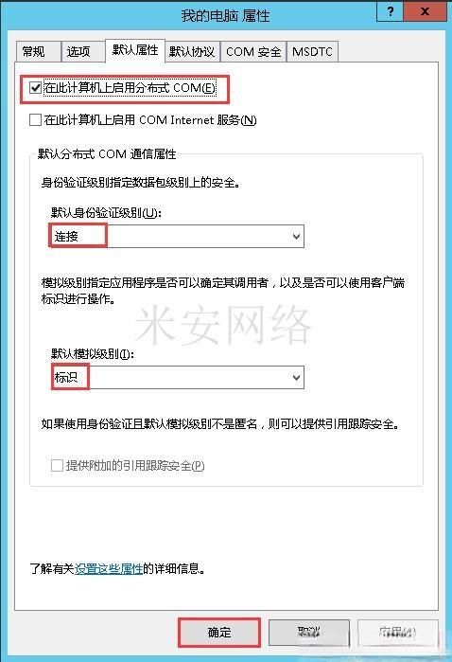
Task: Close the 我的电脑 属性 dialog
Action: (x=425, y=11)
